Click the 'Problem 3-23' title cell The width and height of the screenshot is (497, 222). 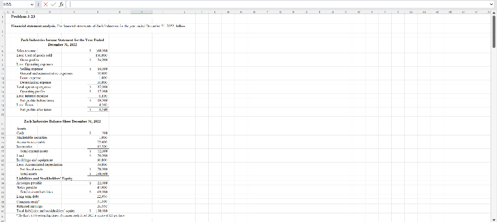pyautogui.click(x=23, y=16)
